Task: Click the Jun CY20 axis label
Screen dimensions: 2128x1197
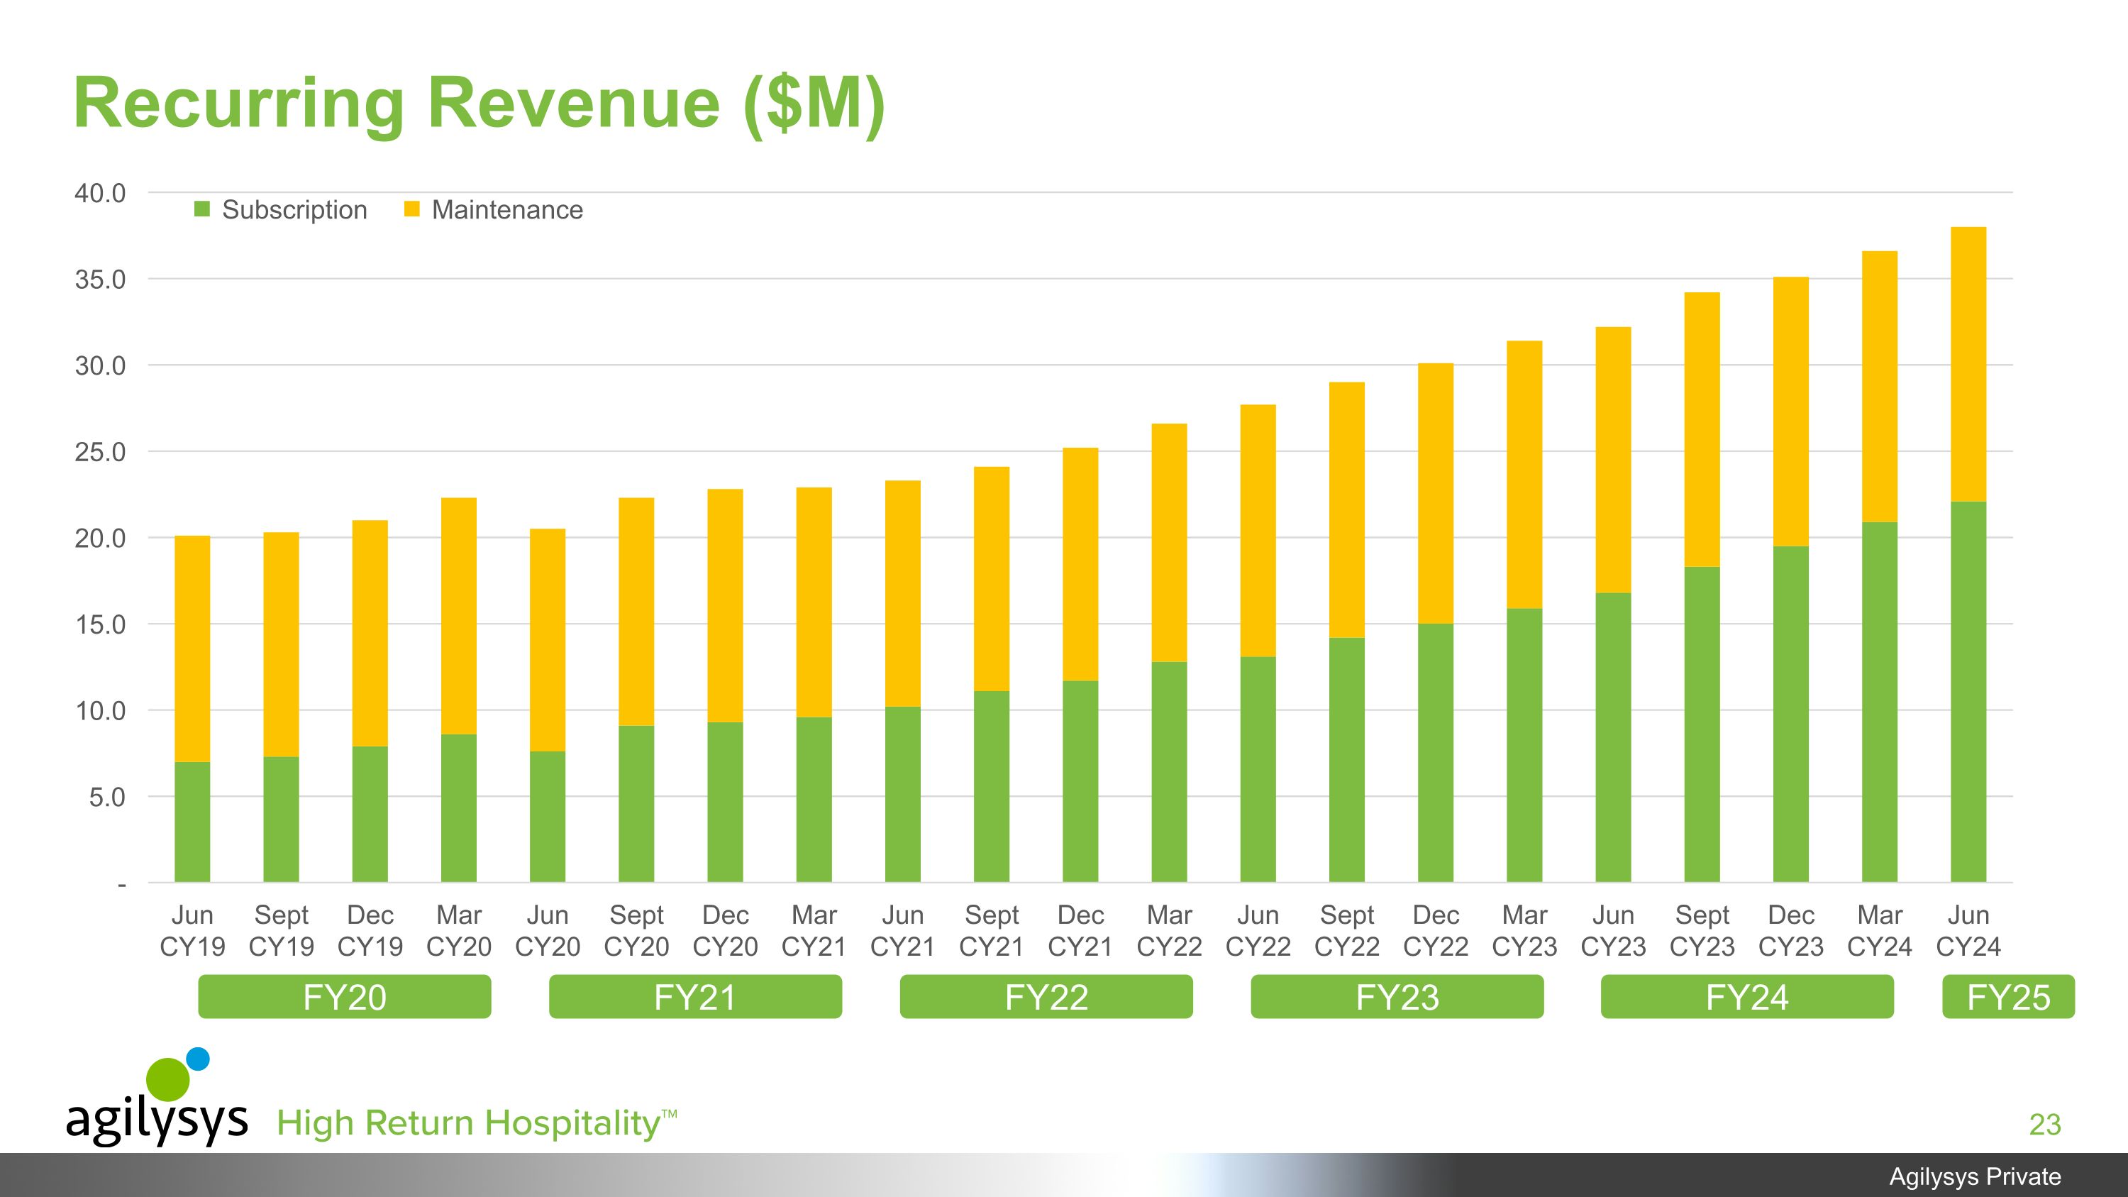Action: coord(548,931)
